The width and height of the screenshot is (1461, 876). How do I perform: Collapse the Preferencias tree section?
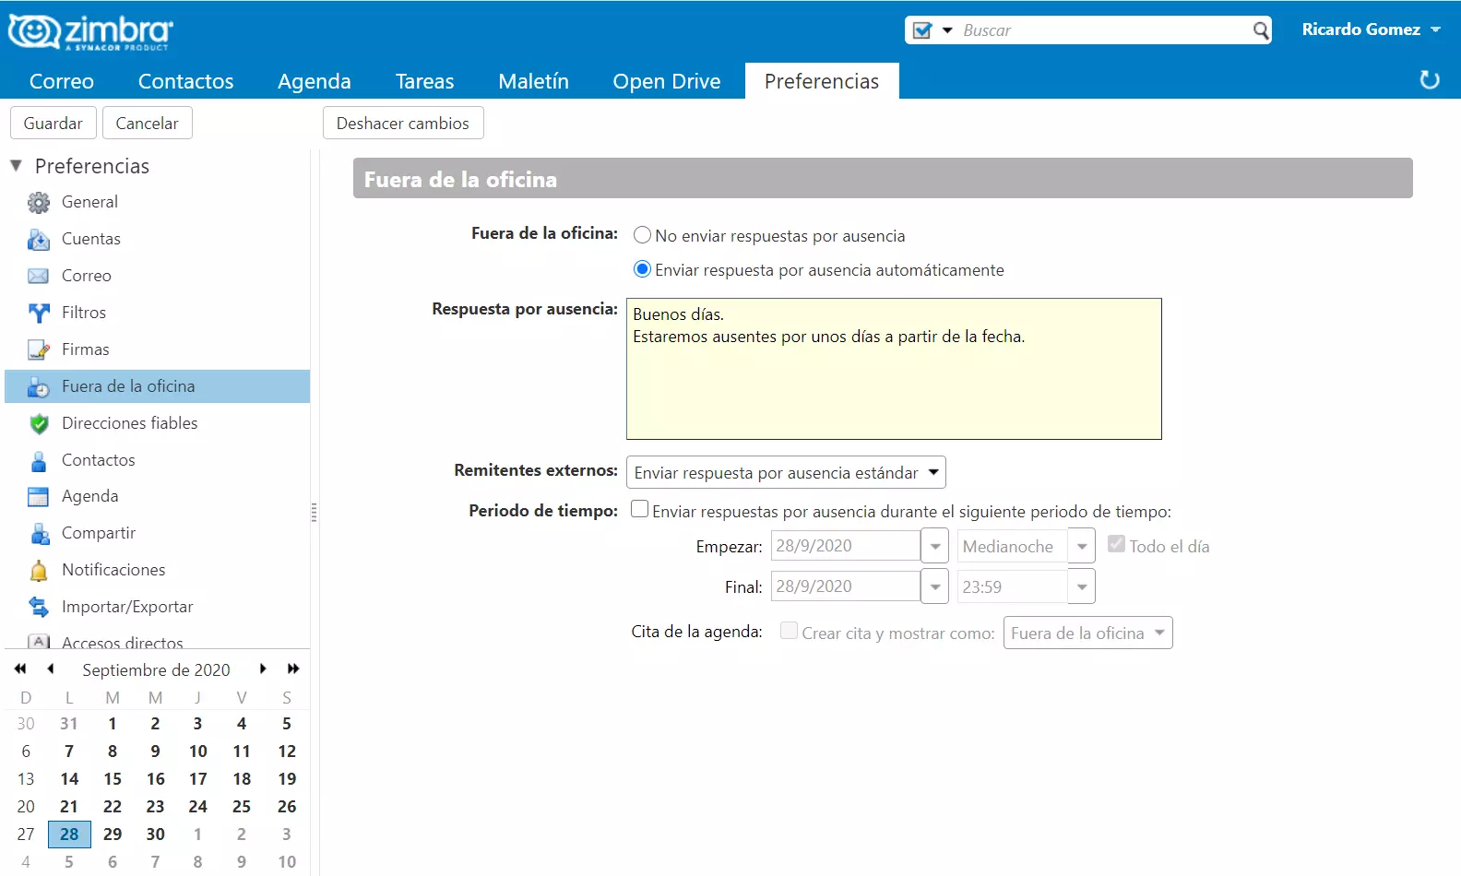(x=16, y=166)
